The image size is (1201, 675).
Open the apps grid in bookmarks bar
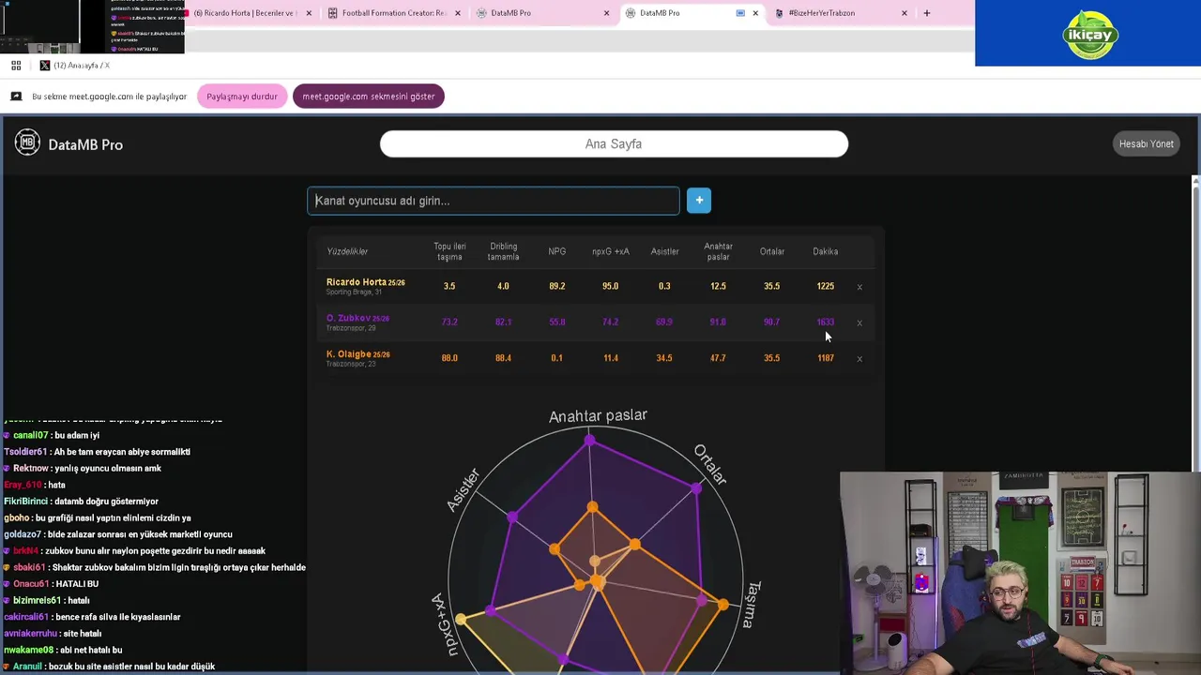click(x=16, y=65)
